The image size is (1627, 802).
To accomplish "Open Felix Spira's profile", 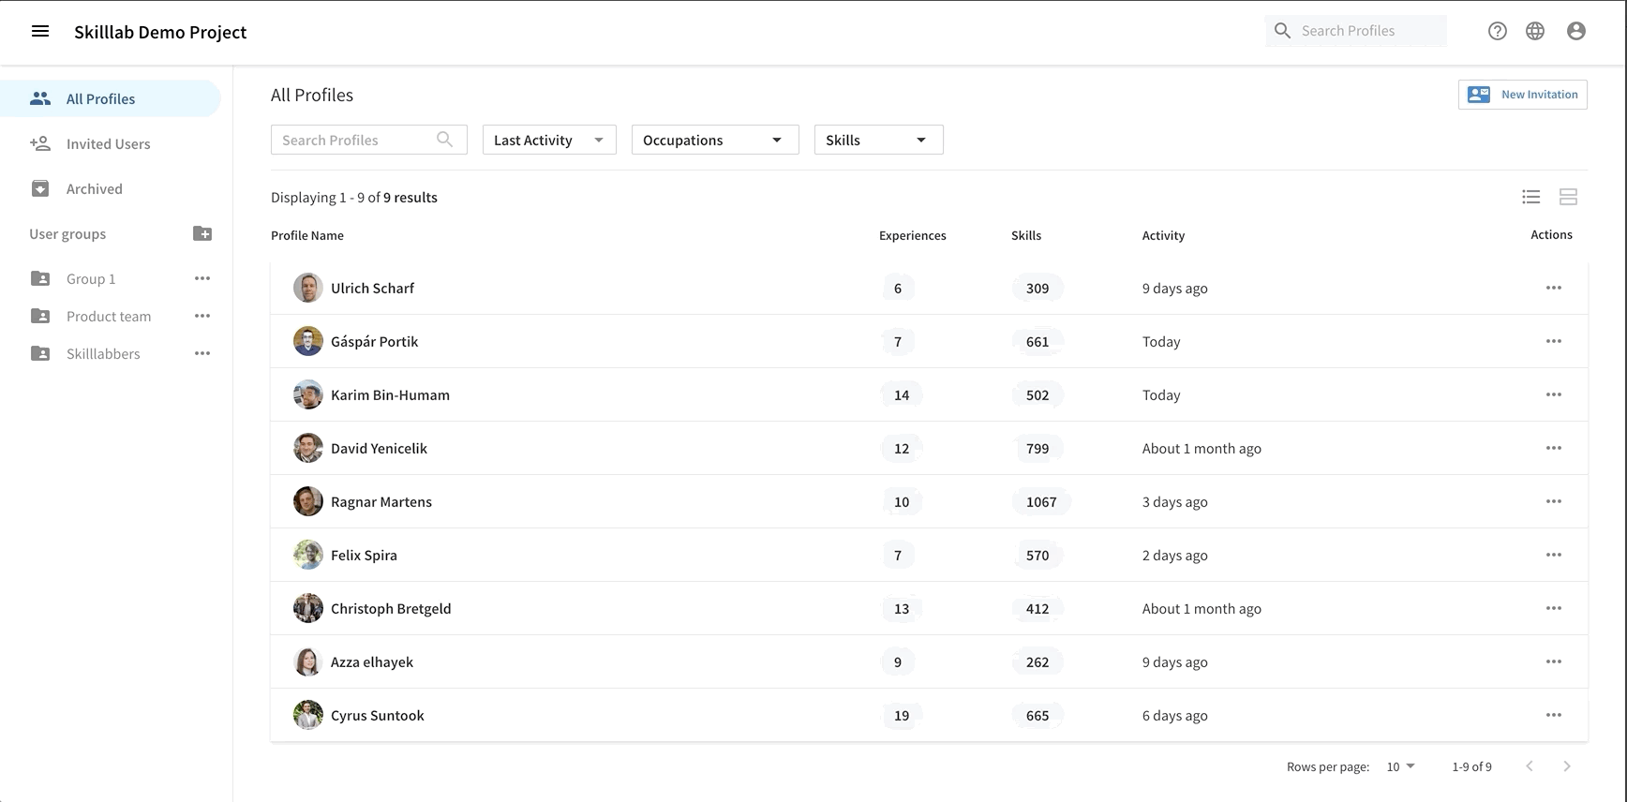I will click(x=364, y=555).
